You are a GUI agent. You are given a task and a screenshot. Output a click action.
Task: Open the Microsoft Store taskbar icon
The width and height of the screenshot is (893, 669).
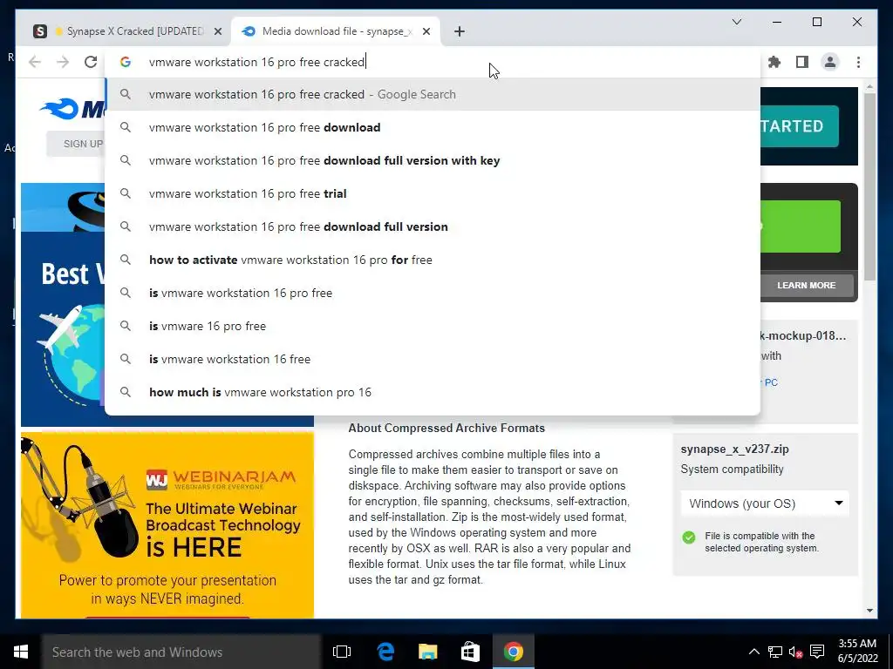click(x=470, y=652)
